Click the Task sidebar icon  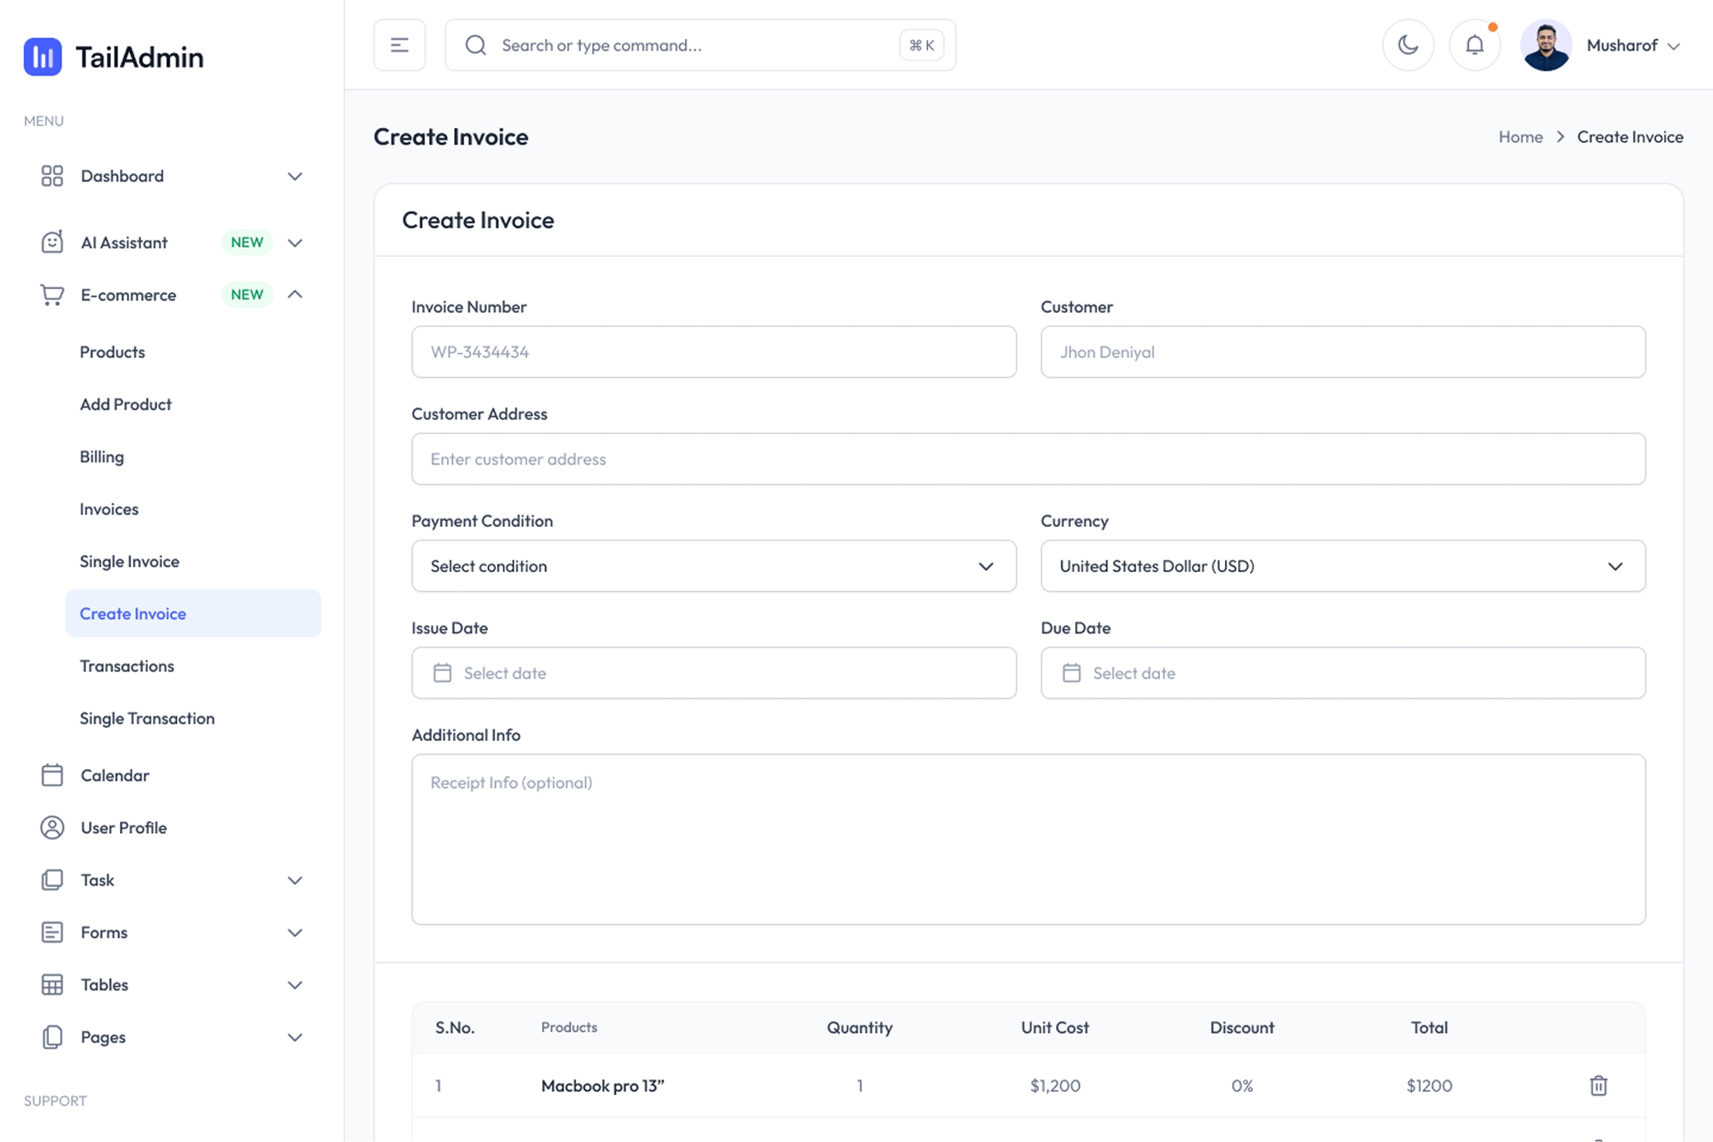click(x=52, y=880)
